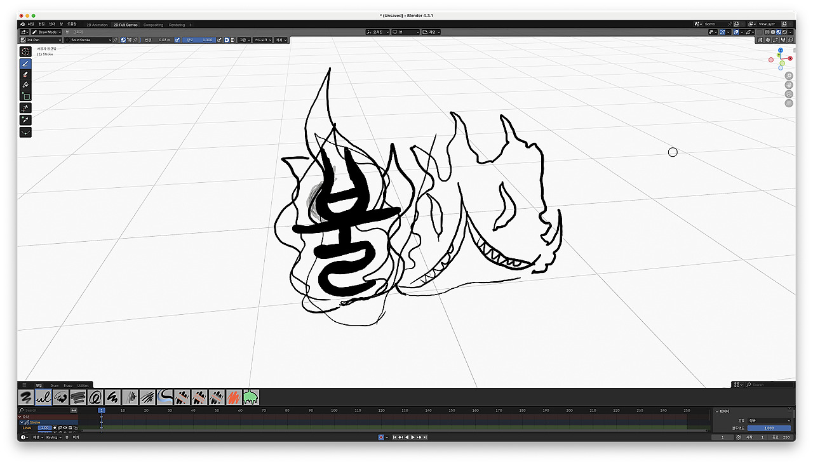Select the Draw tool in the left toolbar

click(x=25, y=63)
